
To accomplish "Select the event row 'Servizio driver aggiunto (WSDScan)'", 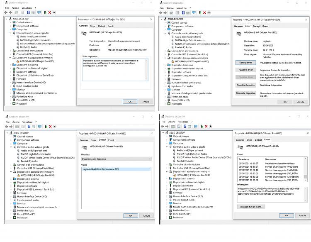I will [x=271, y=167].
